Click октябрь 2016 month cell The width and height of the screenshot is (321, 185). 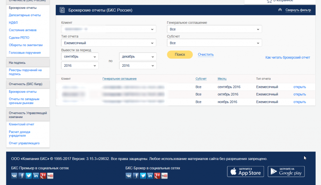click(x=228, y=94)
